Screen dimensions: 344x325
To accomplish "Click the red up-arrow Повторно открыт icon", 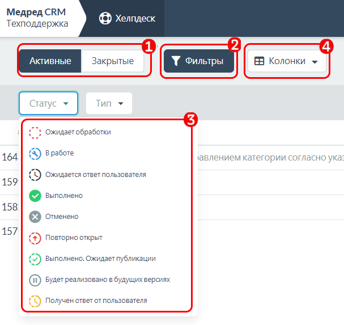I will click(35, 238).
